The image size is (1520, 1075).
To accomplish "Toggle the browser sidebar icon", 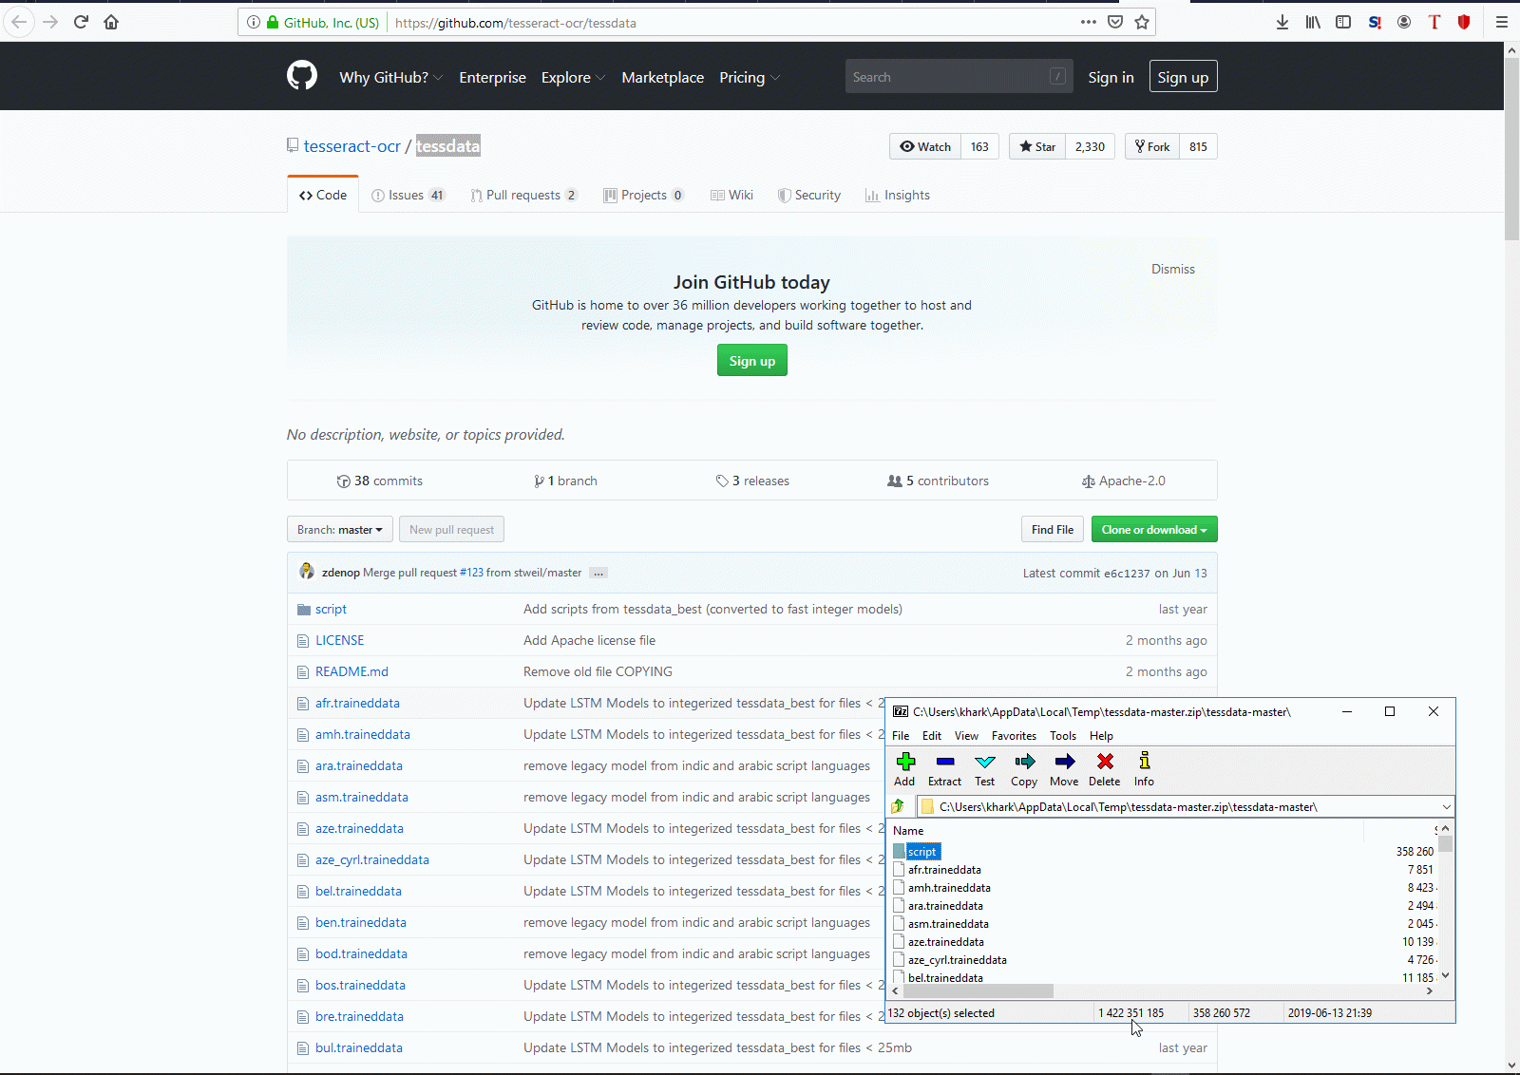I will [1343, 22].
